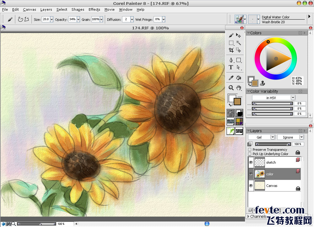Image resolution: width=314 pixels, height=227 pixels.
Task: Hide the sketch layer
Action: coord(251,162)
